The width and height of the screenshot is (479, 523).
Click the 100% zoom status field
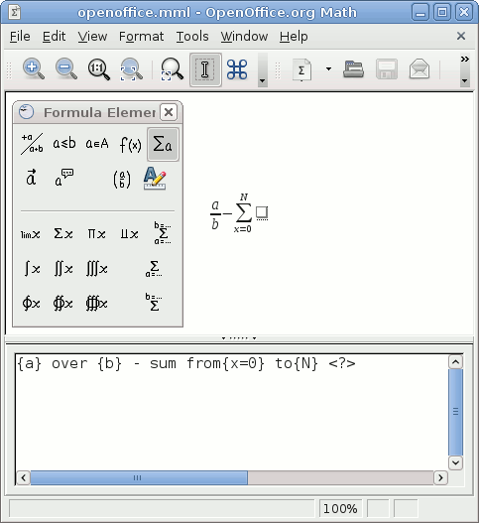pos(341,509)
